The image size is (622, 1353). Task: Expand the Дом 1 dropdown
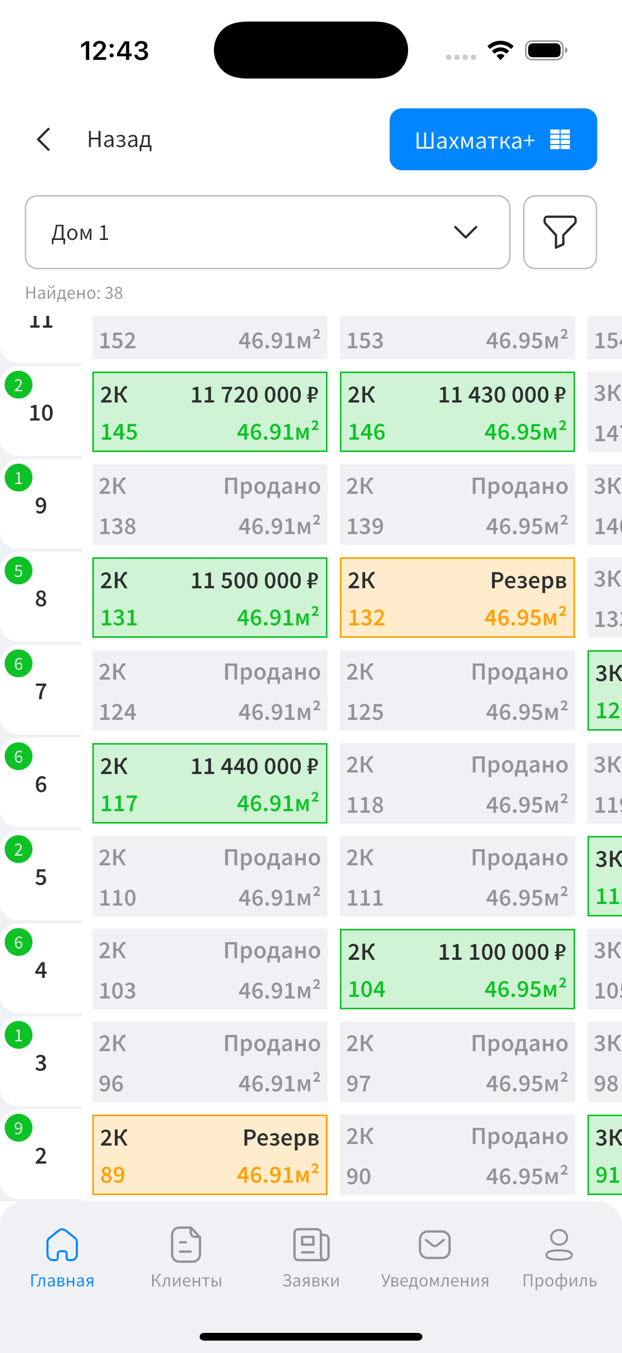click(x=267, y=232)
